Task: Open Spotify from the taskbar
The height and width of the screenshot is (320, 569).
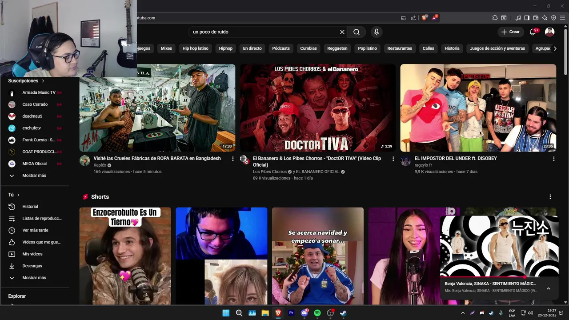Action: 317,313
